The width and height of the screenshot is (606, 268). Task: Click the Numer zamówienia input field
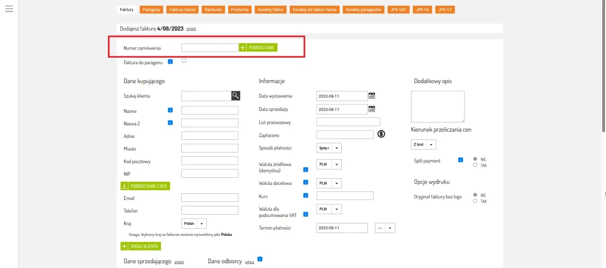coord(210,48)
